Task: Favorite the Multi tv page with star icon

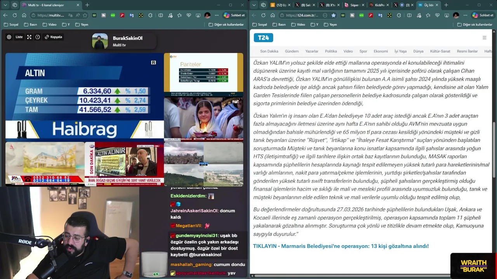Action: pyautogui.click(x=84, y=15)
